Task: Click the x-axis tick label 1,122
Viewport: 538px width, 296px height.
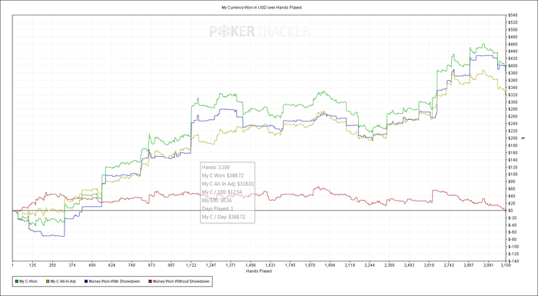Action: pyautogui.click(x=191, y=265)
